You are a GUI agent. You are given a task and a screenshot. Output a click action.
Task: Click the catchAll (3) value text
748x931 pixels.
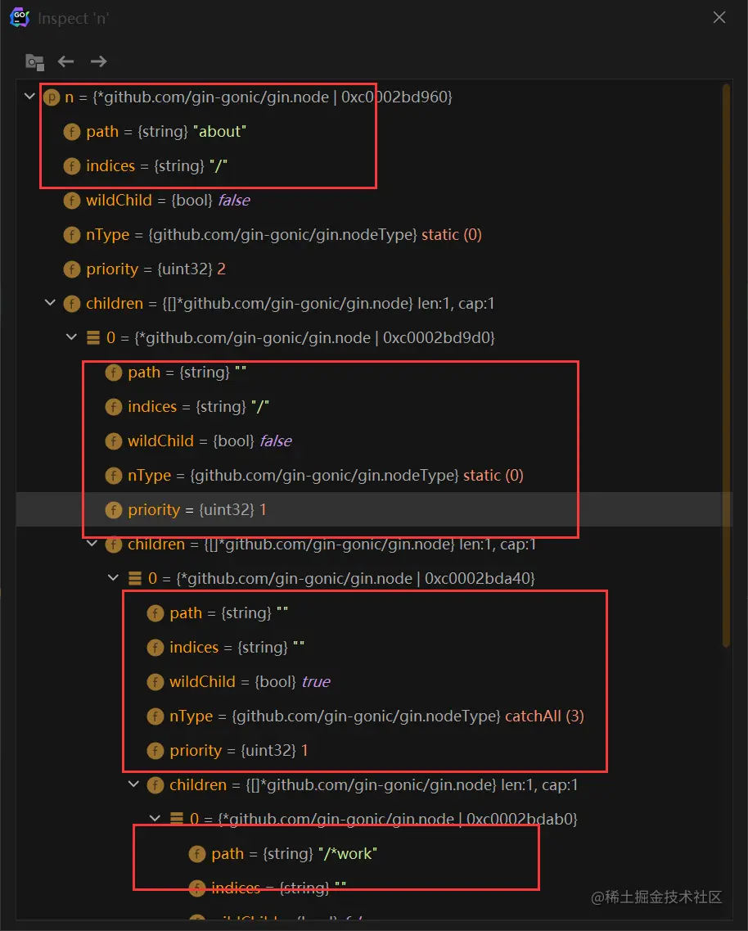click(544, 716)
